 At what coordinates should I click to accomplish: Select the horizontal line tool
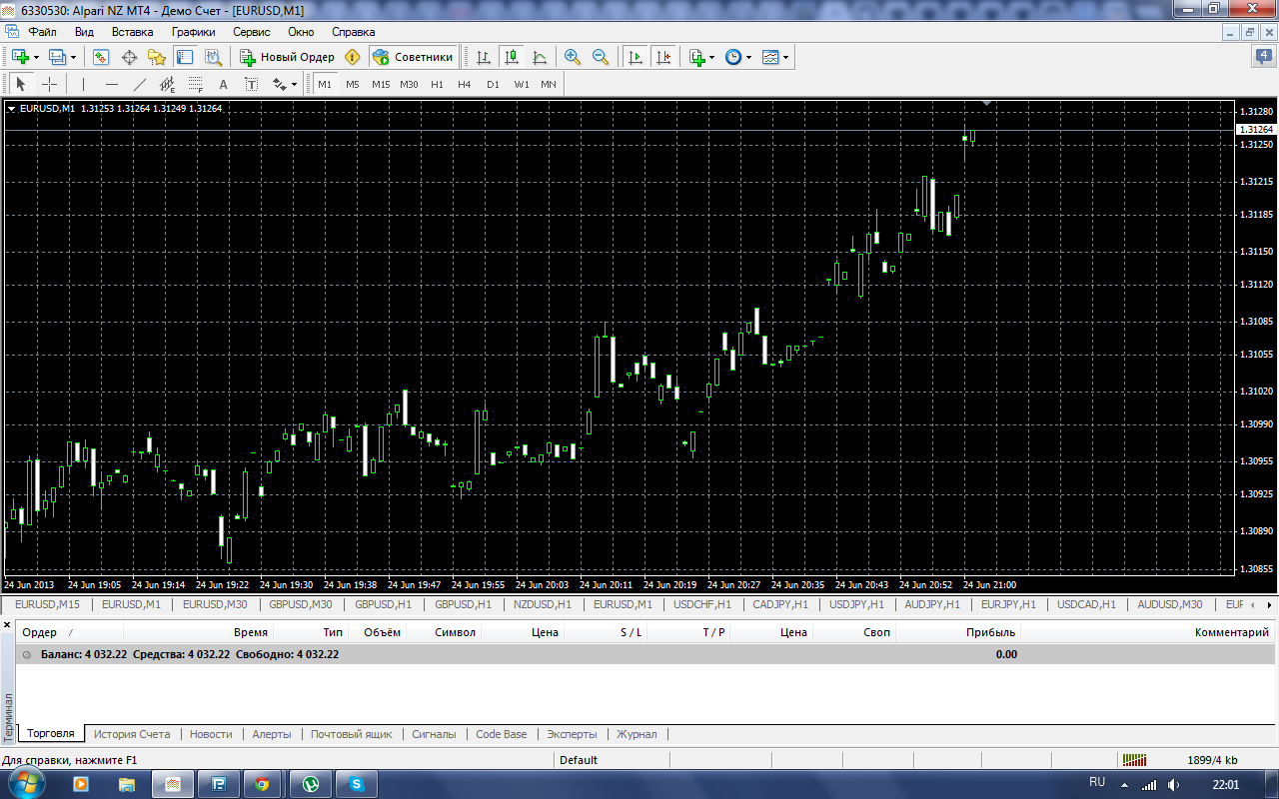tap(111, 84)
